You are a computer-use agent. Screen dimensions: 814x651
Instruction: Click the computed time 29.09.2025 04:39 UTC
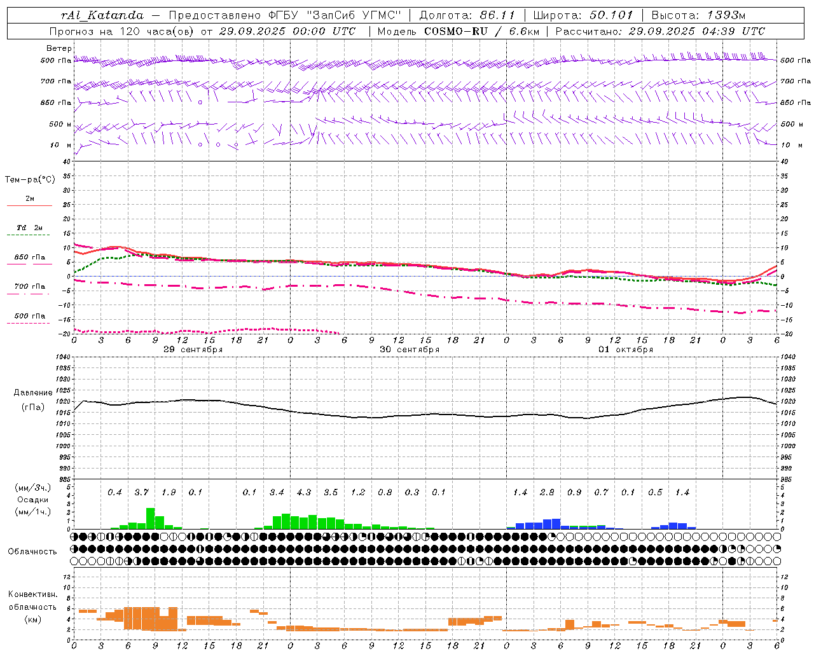tap(696, 31)
